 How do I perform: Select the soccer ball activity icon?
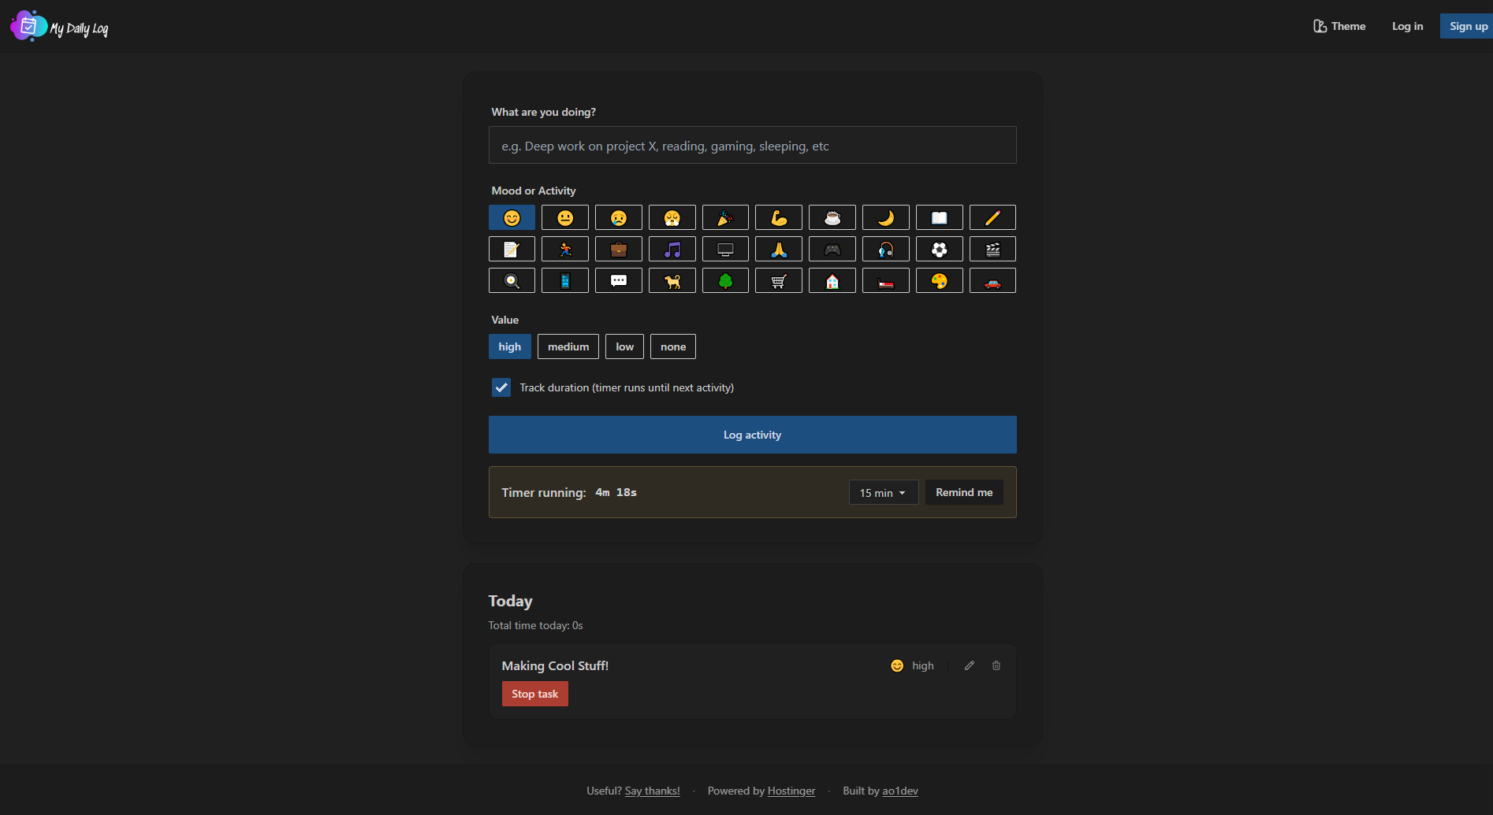939,250
